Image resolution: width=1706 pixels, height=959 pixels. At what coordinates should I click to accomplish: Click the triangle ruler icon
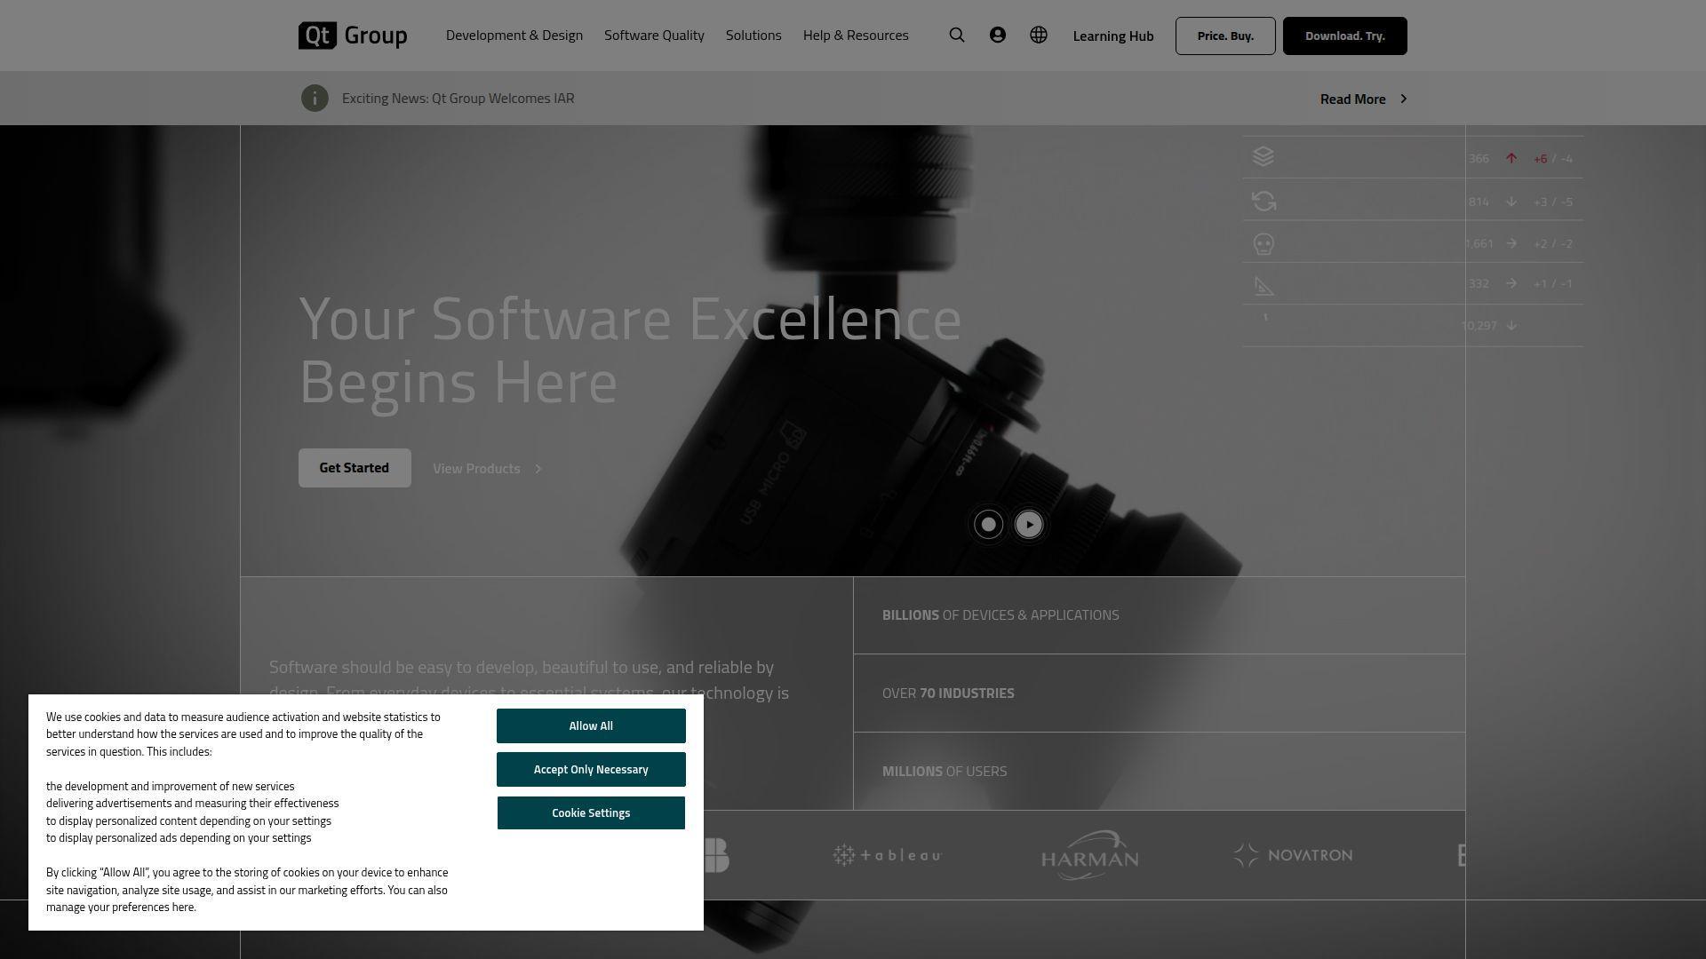click(x=1264, y=286)
